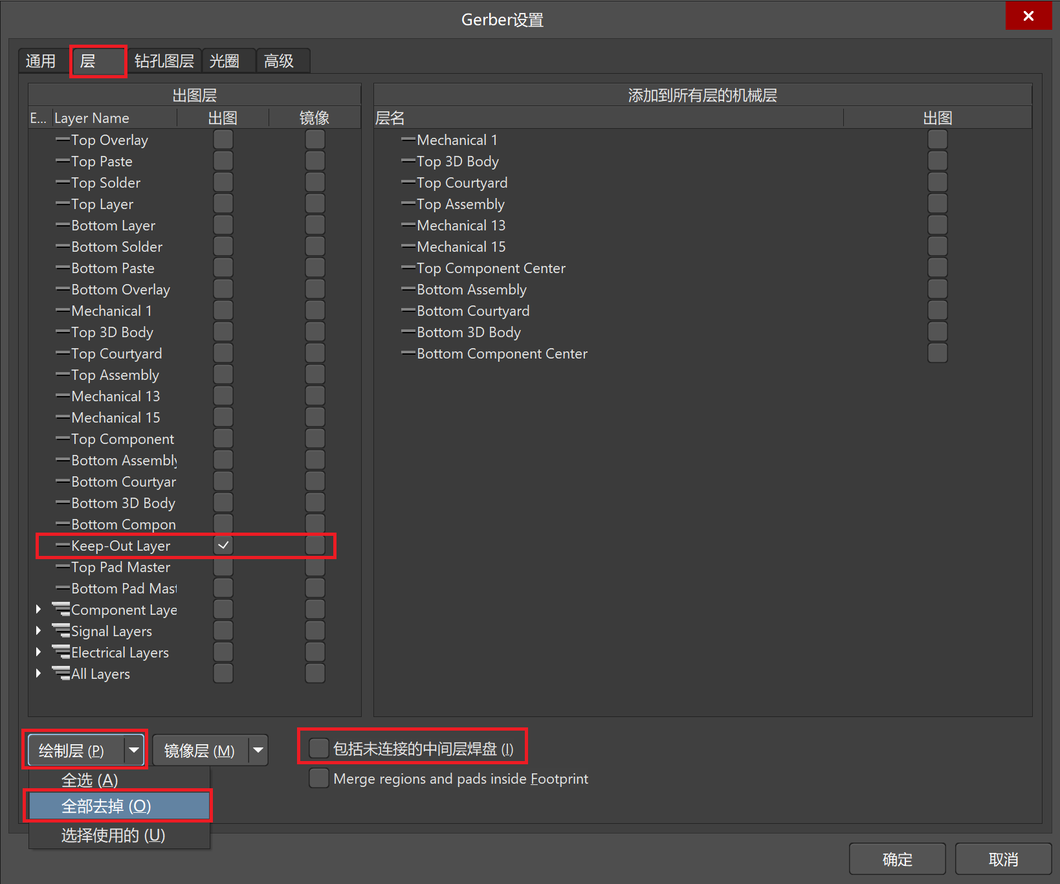Open the 绘制层 dropdown arrow
The image size is (1060, 884).
134,751
